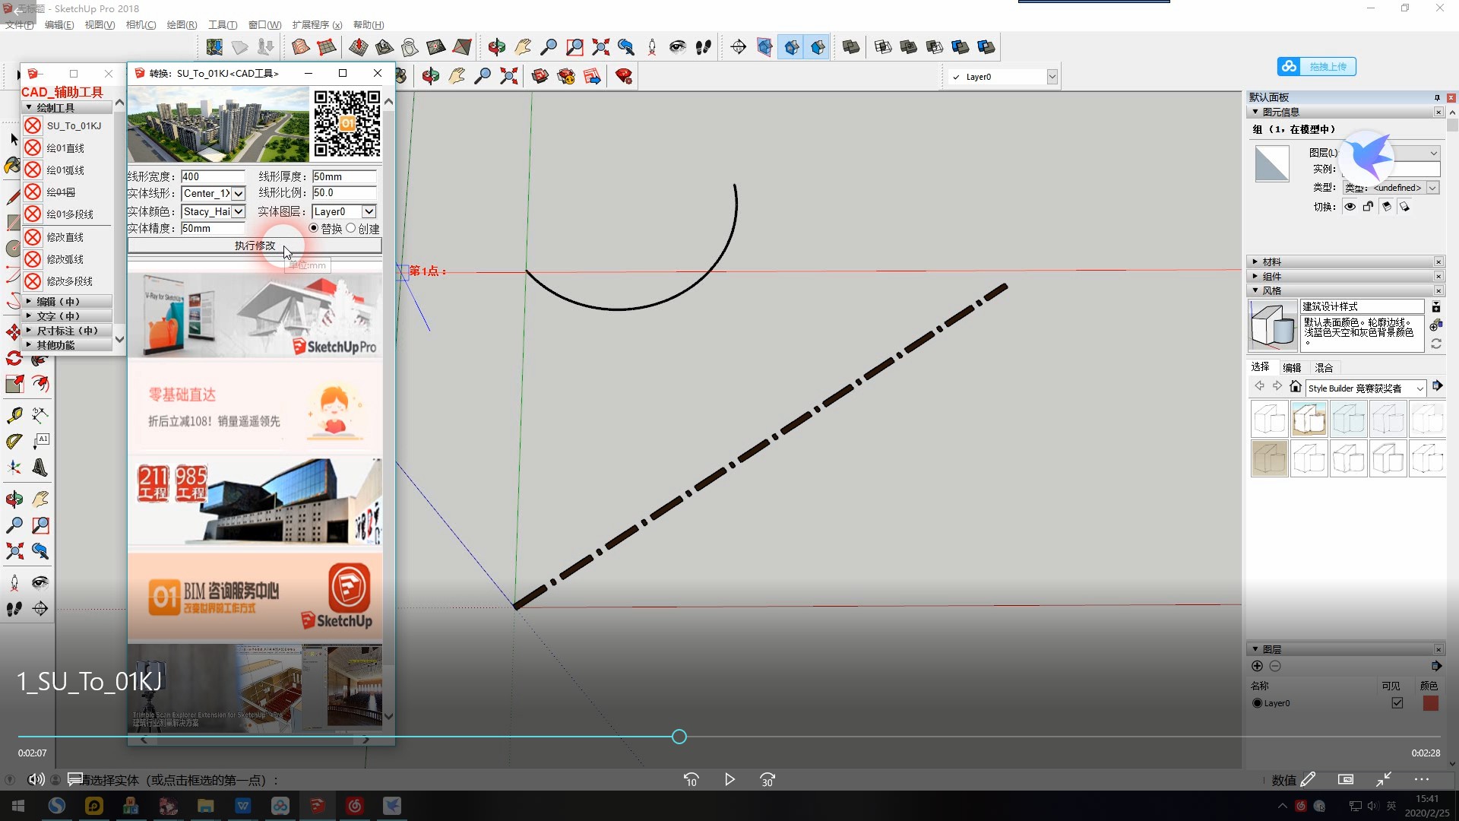Image resolution: width=1459 pixels, height=821 pixels.
Task: Open Windows Start menu
Action: 18,806
